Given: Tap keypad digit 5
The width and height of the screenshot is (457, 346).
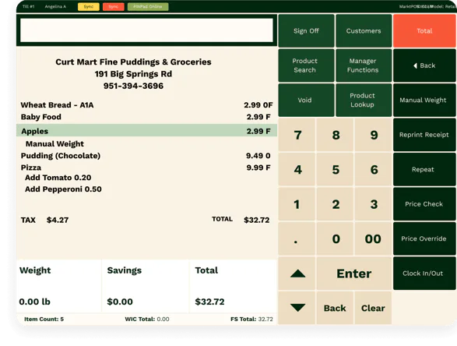Looking at the screenshot, I should tap(336, 170).
